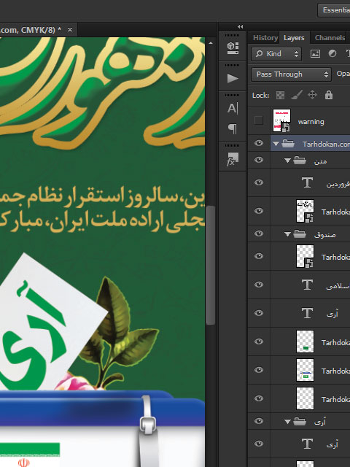Open the Pass Through blend mode dropdown
This screenshot has width=350, height=467.
coord(291,74)
